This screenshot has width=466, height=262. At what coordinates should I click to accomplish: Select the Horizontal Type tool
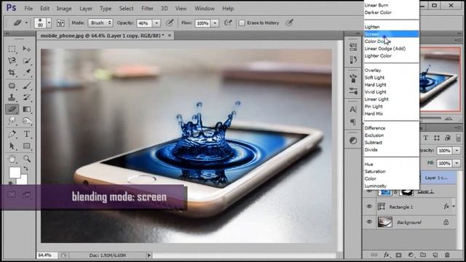(27, 134)
